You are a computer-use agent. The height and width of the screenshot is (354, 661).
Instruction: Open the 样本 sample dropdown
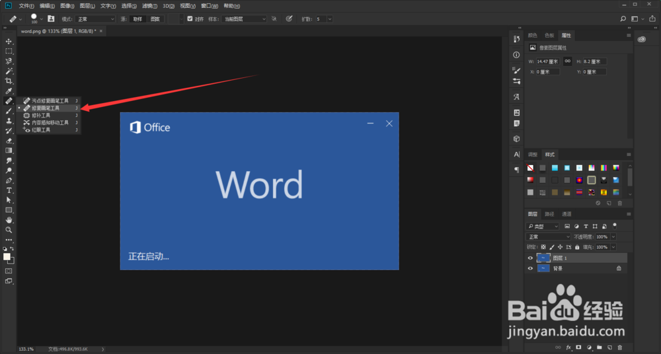(x=244, y=19)
